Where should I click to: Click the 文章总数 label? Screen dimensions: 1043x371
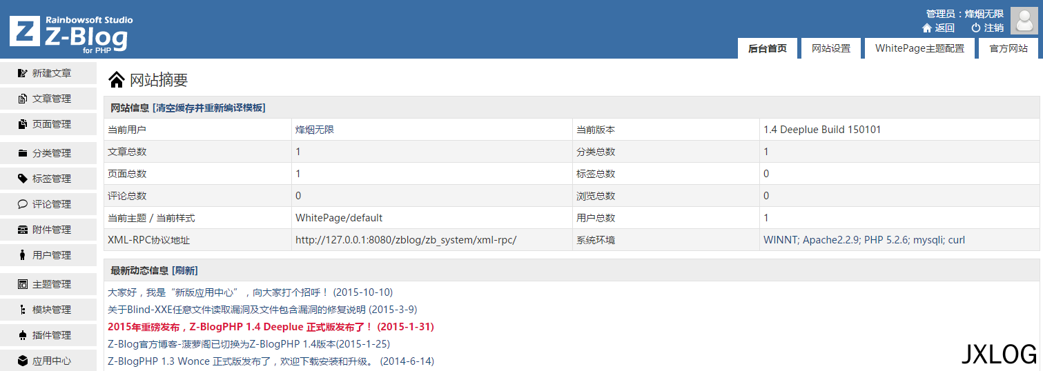127,152
